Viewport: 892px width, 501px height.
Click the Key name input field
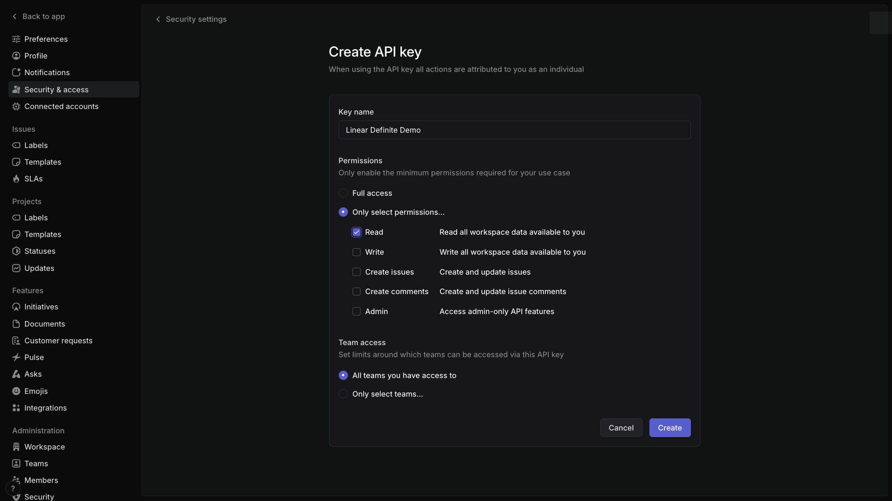coord(514,130)
